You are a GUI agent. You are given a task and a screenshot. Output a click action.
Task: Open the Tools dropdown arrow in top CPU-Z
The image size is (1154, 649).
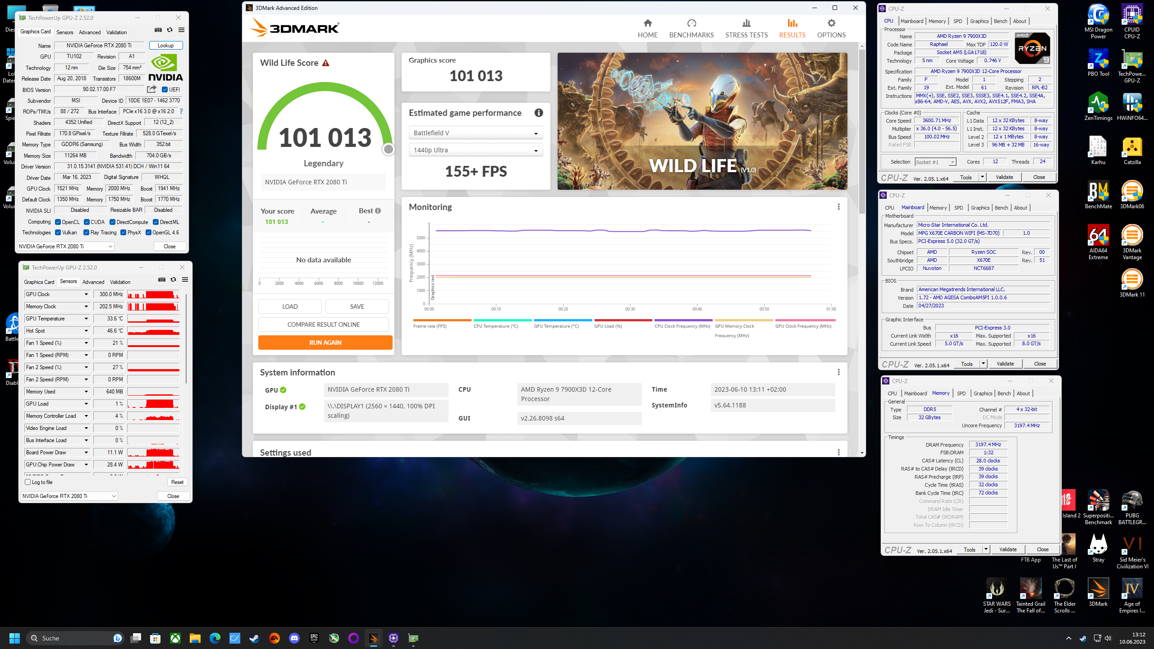[982, 177]
